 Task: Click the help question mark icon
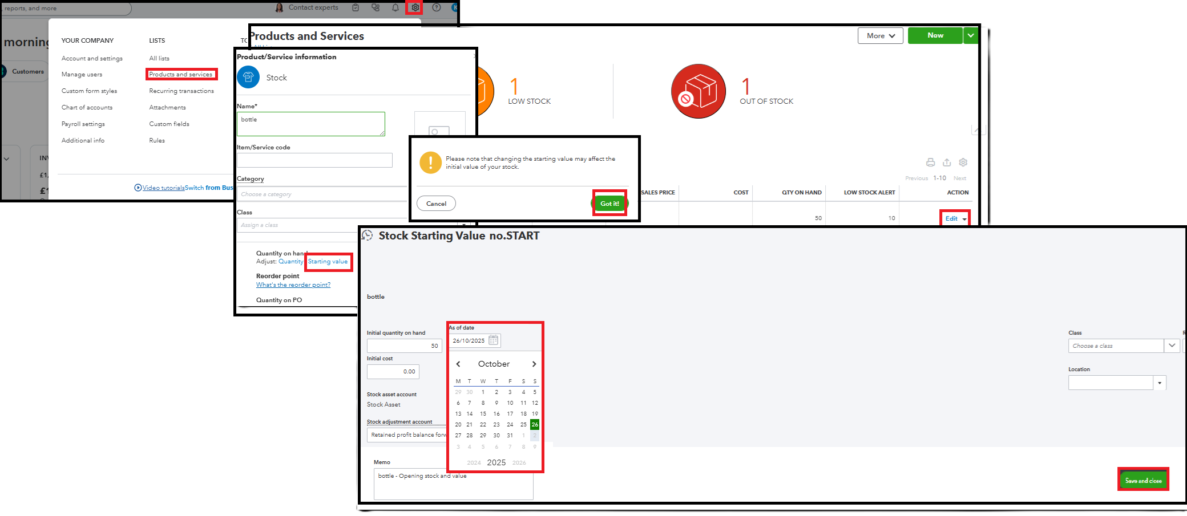(437, 7)
